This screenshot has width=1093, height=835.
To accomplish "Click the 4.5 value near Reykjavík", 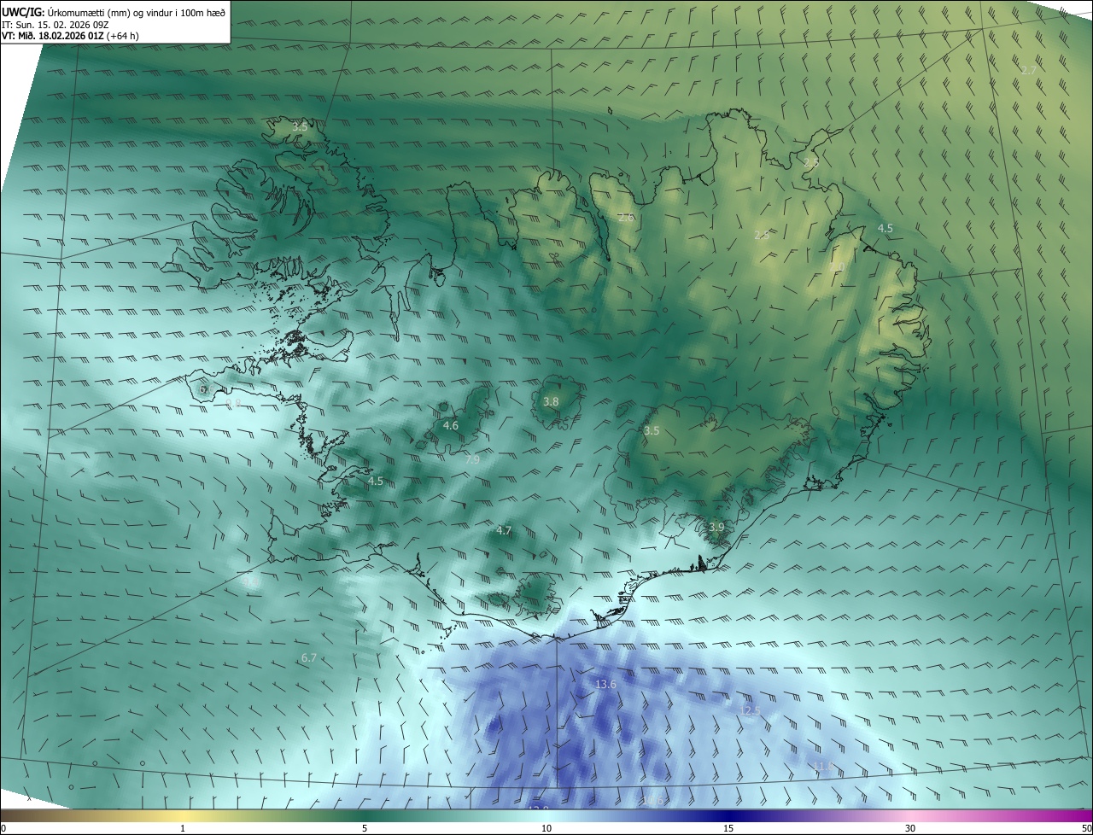I will 376,482.
